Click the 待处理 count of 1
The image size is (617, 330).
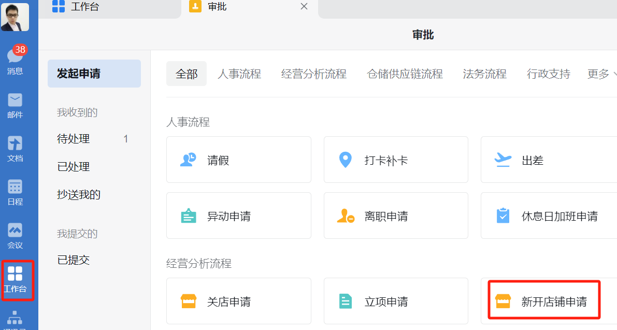click(125, 138)
